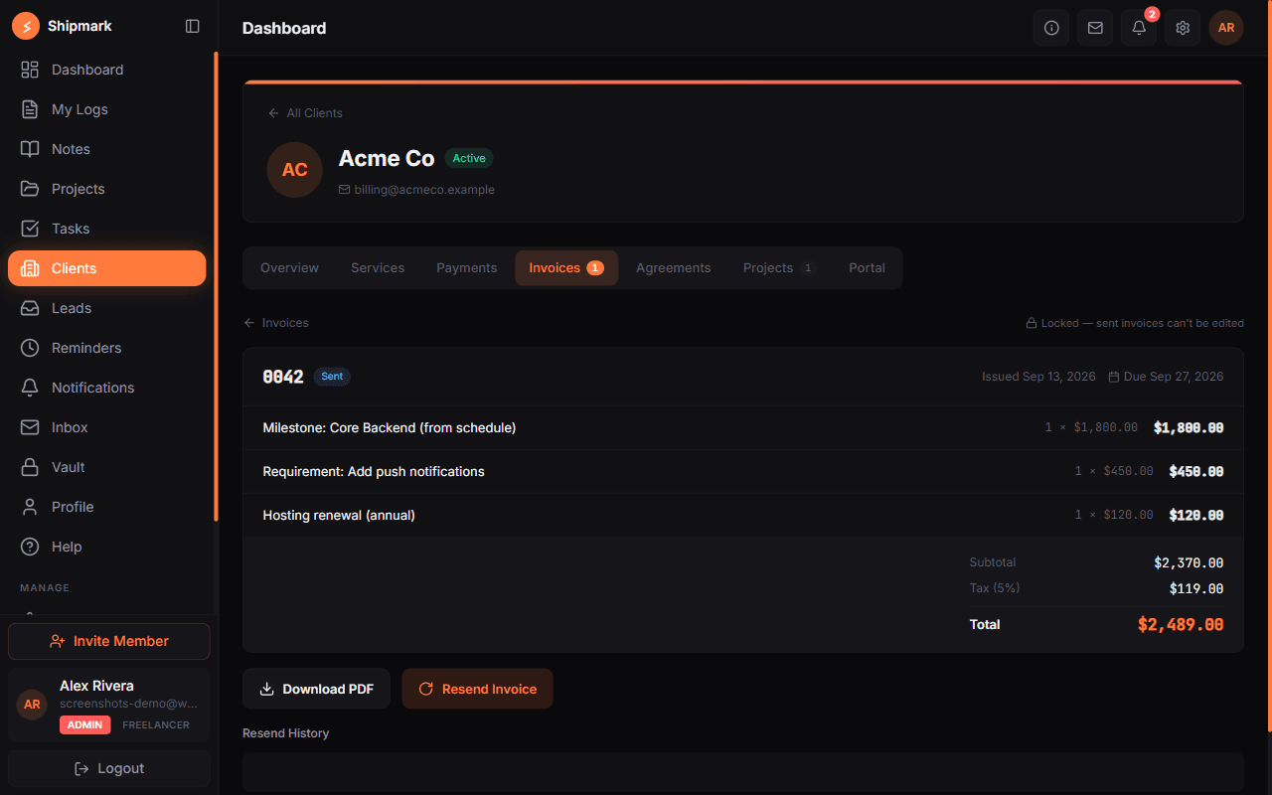Open Notes in sidebar
Viewport: 1272px width, 795px height.
click(107, 149)
